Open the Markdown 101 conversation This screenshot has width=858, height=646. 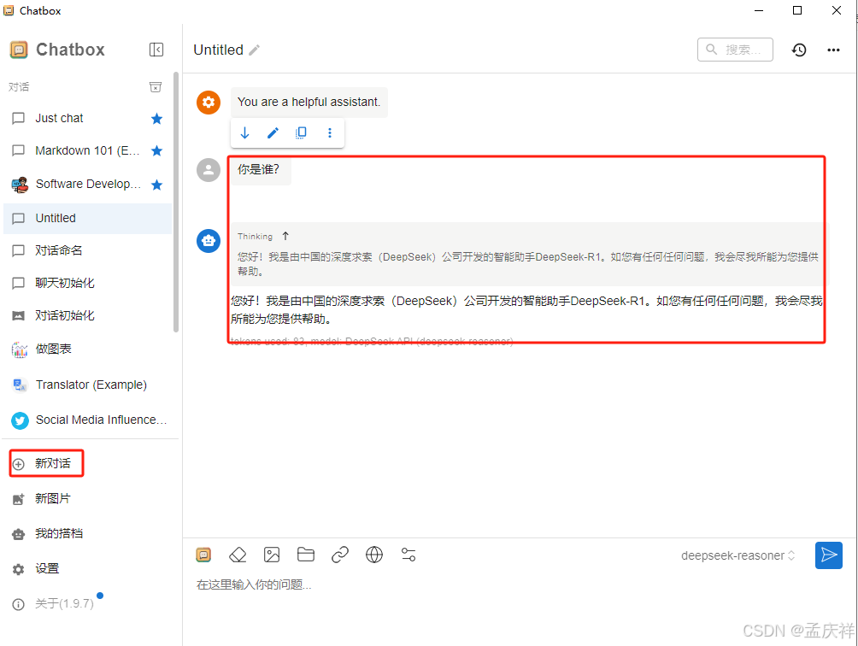[87, 150]
